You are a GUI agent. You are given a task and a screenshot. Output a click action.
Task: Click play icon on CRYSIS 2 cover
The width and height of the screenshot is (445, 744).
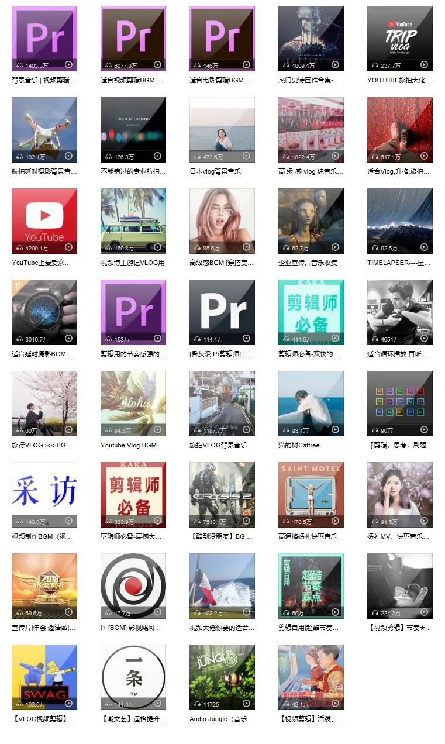247,521
